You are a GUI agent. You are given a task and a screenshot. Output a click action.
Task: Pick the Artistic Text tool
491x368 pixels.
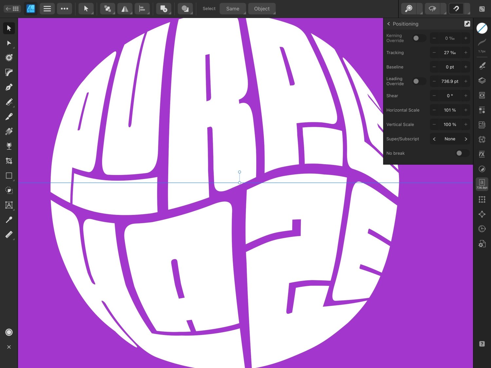click(9, 205)
